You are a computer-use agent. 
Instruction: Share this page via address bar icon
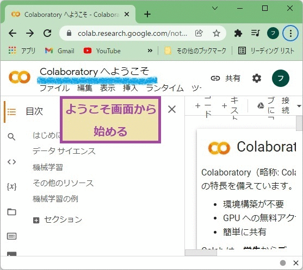(199, 33)
